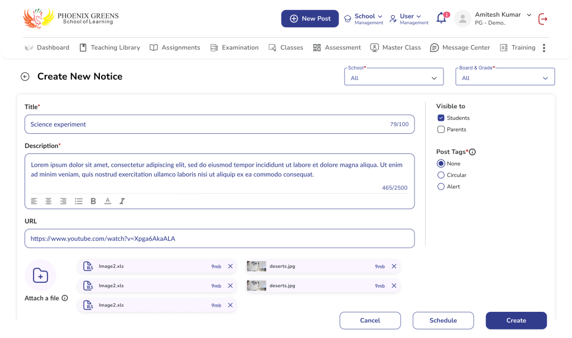Apply italic formatting in description editor
The height and width of the screenshot is (338, 572).
[122, 201]
